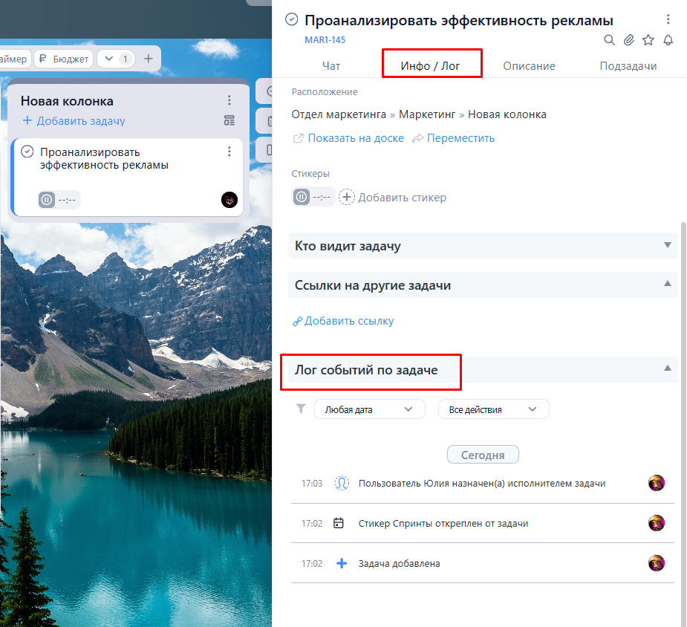Viewport: 687px width, 627px height.
Task: Open task panel three-dot menu
Action: pyautogui.click(x=668, y=19)
